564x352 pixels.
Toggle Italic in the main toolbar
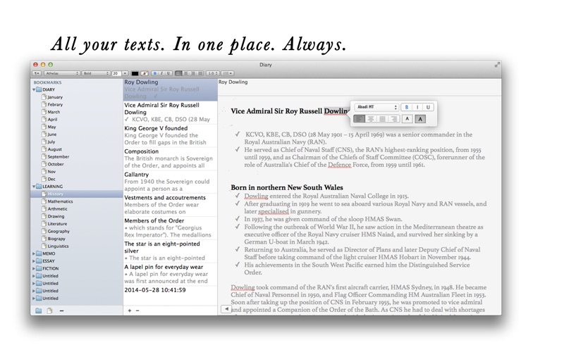[x=161, y=73]
